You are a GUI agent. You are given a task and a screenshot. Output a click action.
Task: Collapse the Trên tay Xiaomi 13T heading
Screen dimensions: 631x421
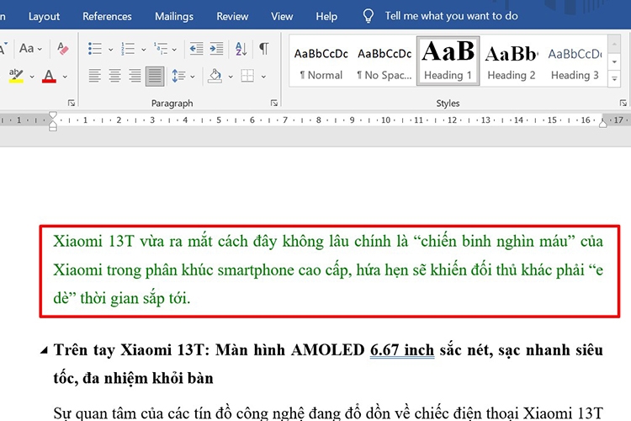44,350
